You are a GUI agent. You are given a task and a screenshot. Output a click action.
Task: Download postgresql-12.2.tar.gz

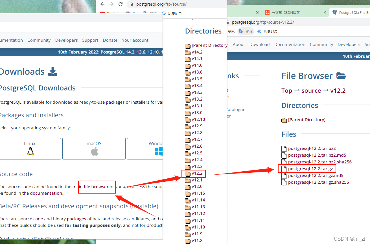coord(310,169)
